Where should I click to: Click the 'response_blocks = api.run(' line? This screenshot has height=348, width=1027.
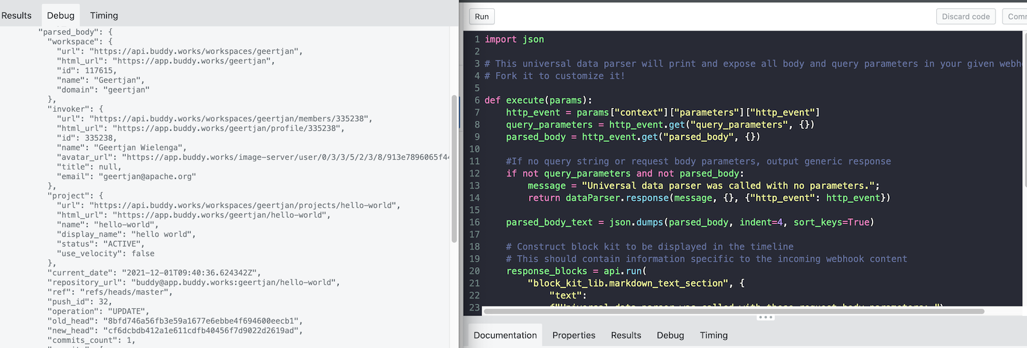click(x=576, y=271)
